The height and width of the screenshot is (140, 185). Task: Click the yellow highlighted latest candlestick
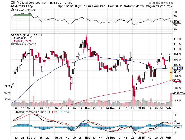click(x=171, y=74)
